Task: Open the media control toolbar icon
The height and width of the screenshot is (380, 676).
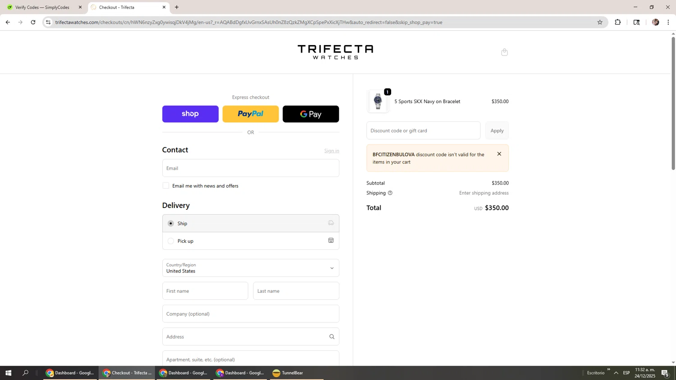Action: click(636, 22)
